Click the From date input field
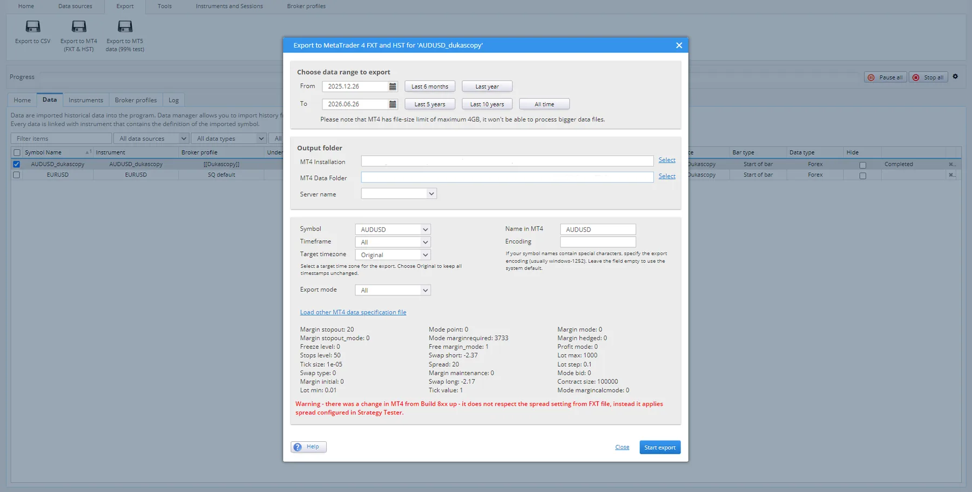The image size is (972, 492). [x=355, y=86]
